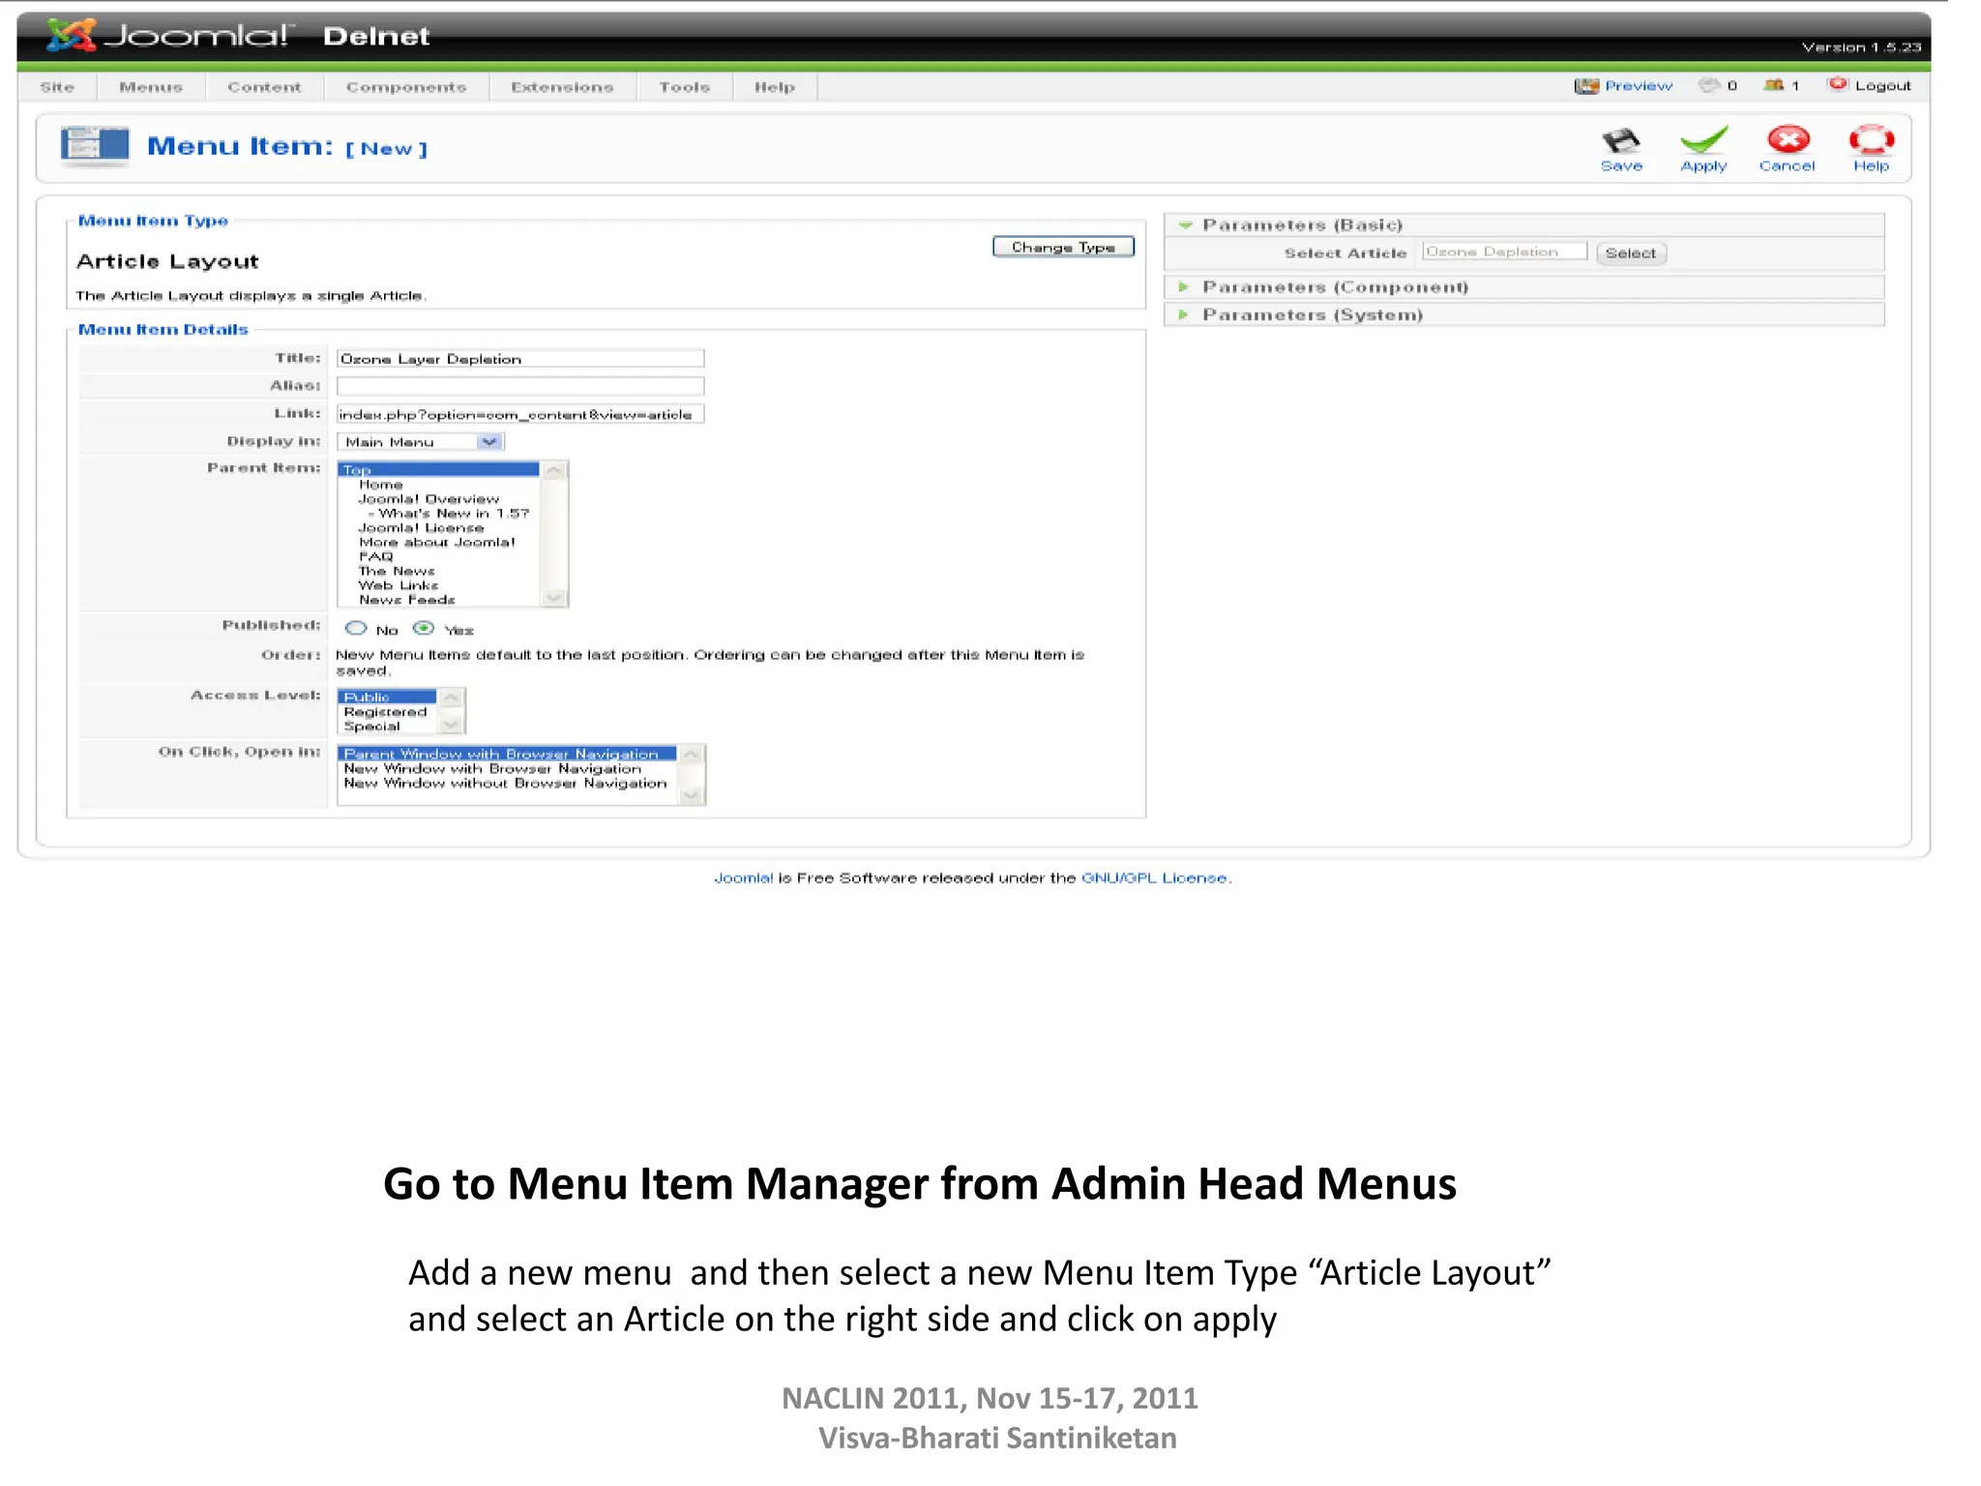Expand the Parameters (Component) panel

pos(1183,287)
